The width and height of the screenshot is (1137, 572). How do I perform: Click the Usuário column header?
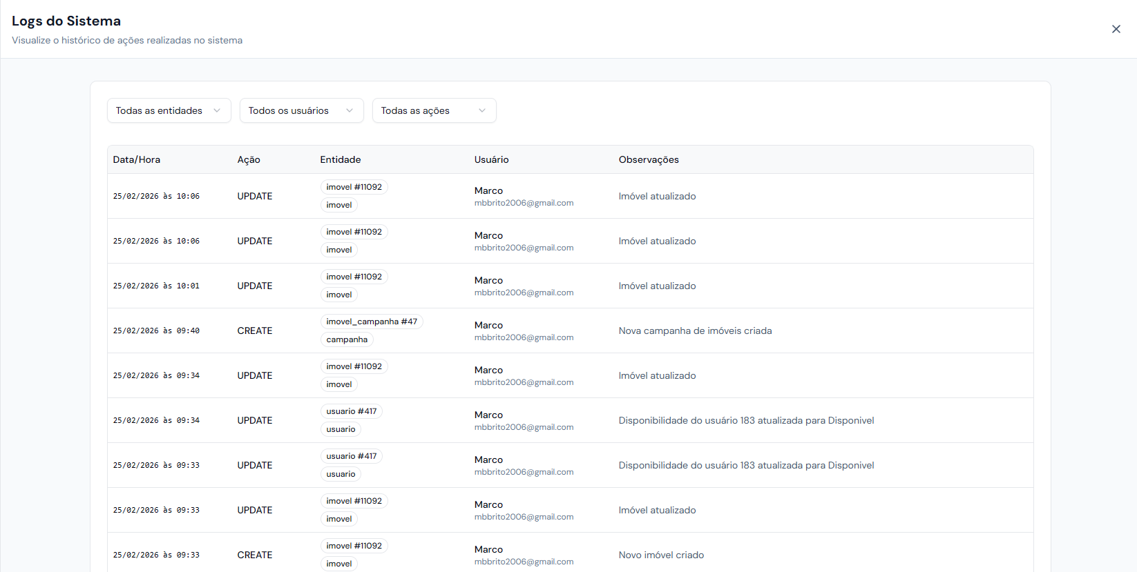pos(491,159)
